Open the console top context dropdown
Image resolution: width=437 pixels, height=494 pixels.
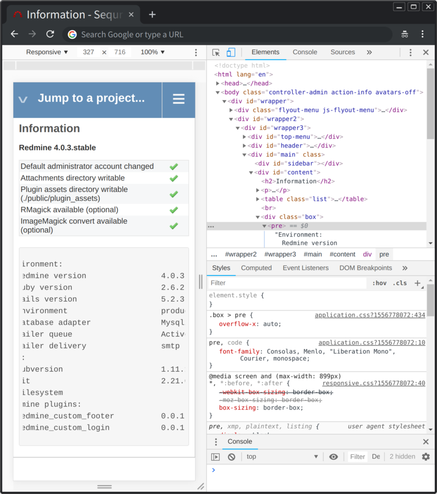click(282, 456)
